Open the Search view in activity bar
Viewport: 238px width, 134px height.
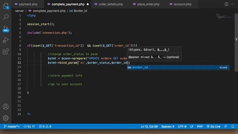(6, 17)
